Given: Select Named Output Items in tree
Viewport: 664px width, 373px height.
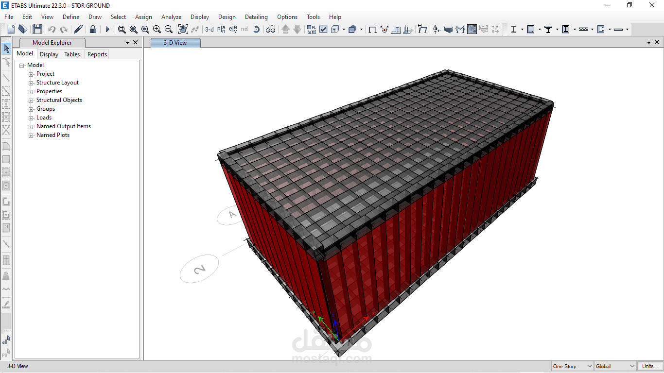Looking at the screenshot, I should point(64,126).
